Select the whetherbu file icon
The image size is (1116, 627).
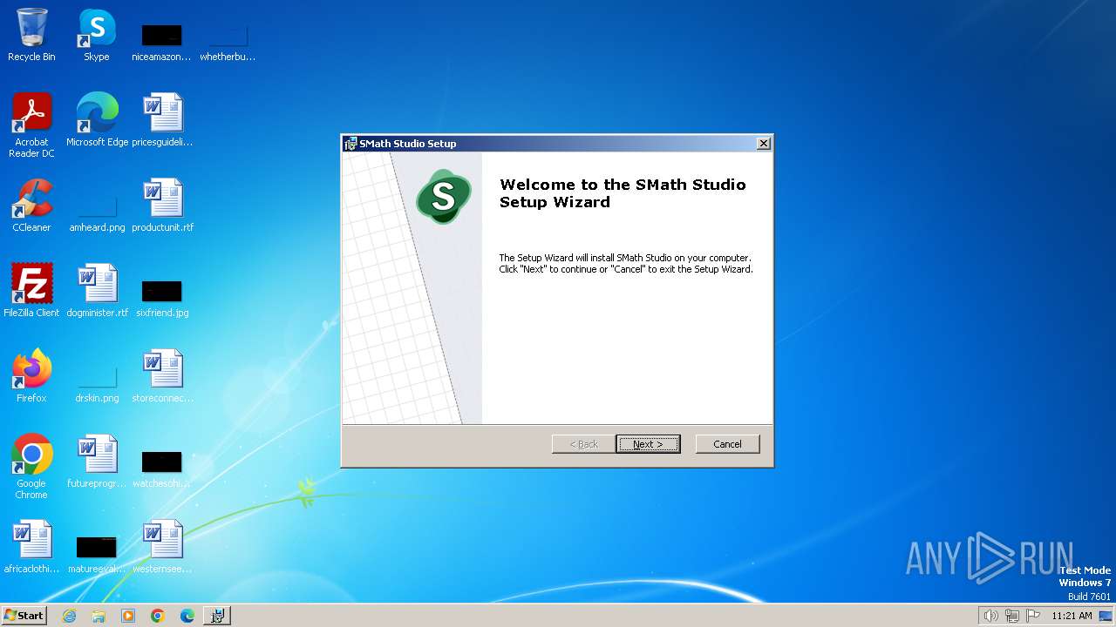[x=228, y=42]
